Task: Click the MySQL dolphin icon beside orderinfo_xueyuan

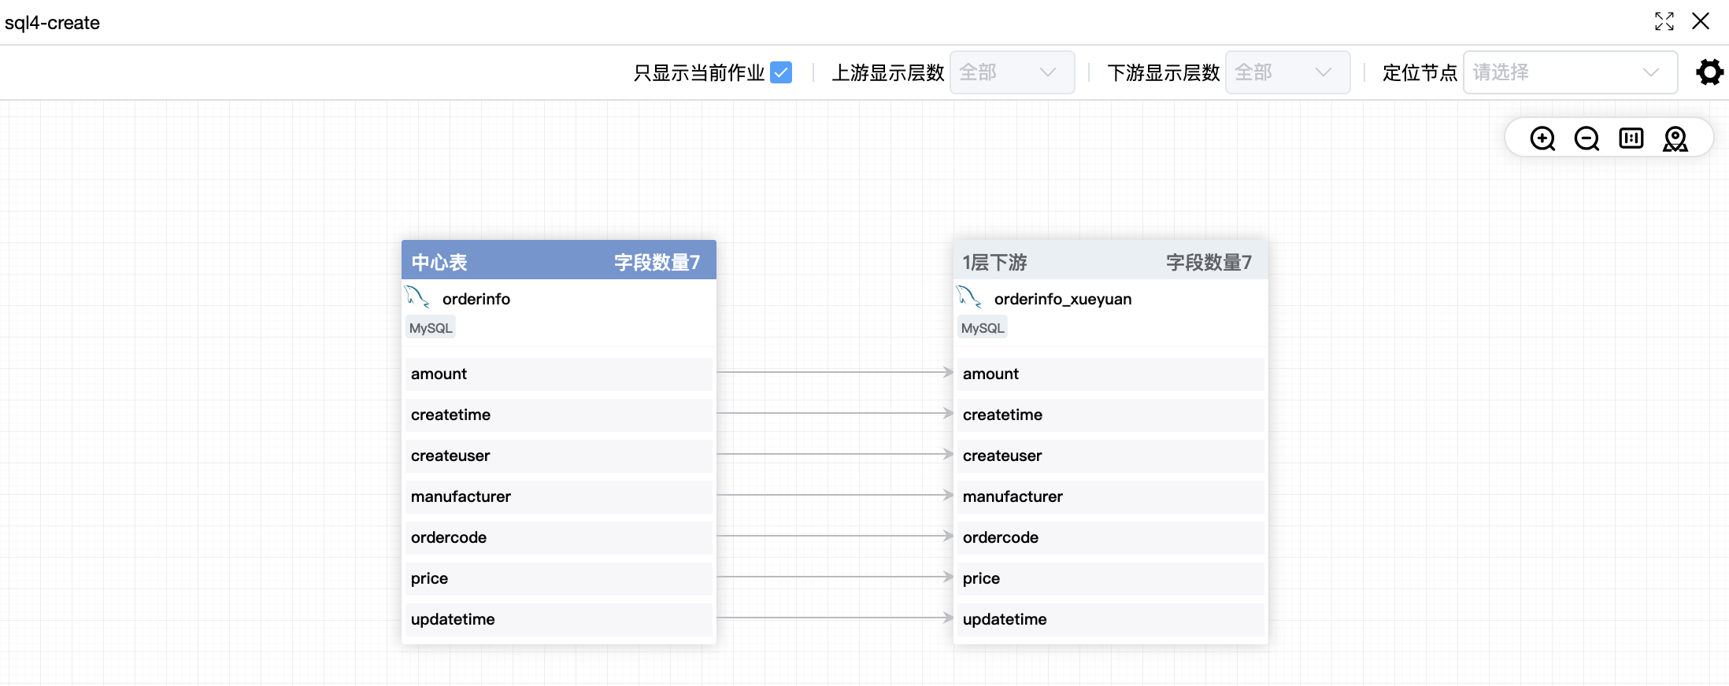Action: (x=969, y=297)
